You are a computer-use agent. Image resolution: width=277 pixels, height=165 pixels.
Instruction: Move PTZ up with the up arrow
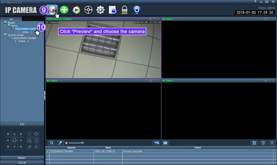(x=14, y=134)
